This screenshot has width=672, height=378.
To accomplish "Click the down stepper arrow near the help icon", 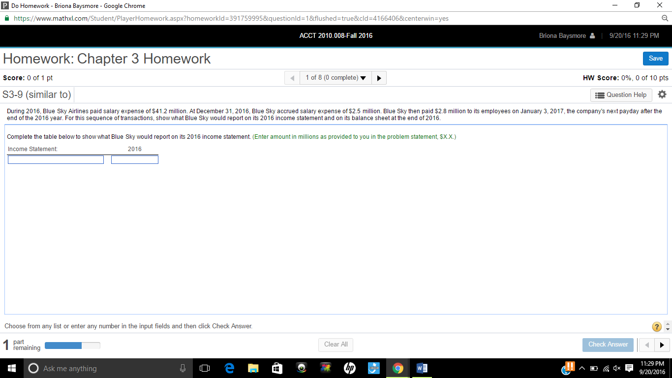I will click(668, 329).
